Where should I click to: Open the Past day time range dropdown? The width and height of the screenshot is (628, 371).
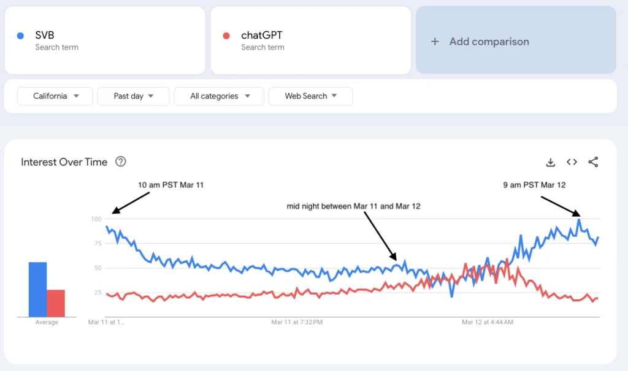(133, 96)
